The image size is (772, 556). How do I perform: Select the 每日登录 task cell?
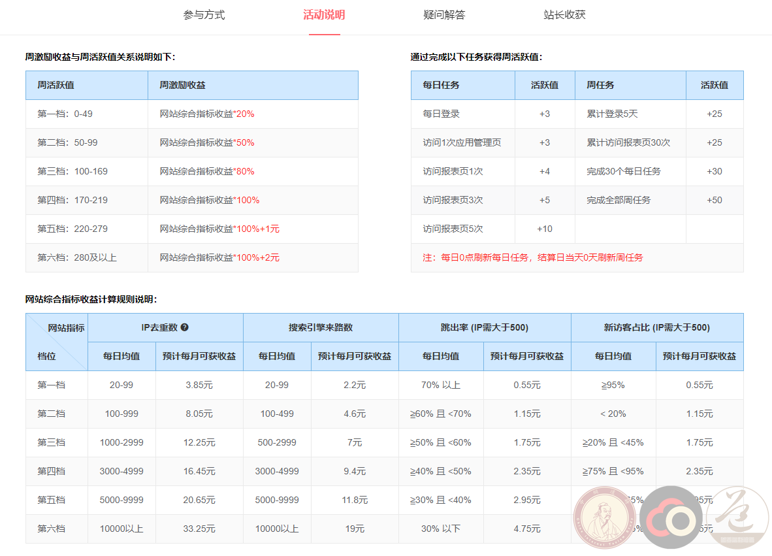tap(463, 114)
